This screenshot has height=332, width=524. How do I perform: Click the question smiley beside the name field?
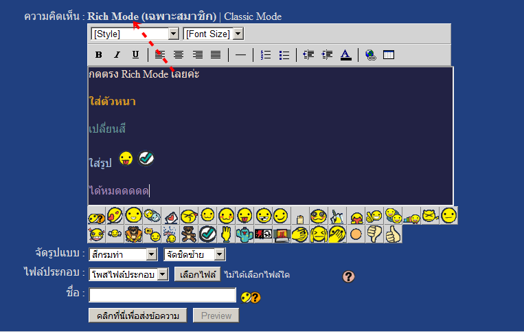(250, 297)
